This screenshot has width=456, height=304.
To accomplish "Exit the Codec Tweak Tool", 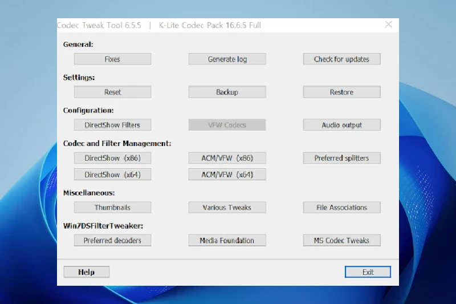I will [368, 272].
